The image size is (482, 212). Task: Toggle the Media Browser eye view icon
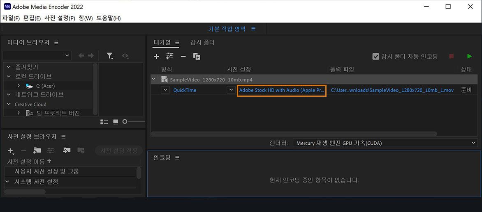(x=125, y=56)
